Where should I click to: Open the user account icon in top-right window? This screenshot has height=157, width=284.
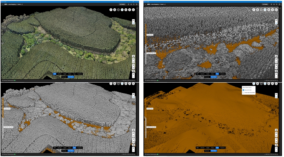pyautogui.click(x=280, y=4)
